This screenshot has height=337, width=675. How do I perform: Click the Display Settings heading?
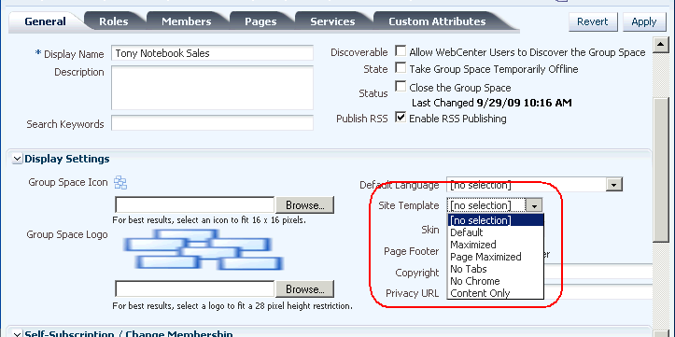67,159
